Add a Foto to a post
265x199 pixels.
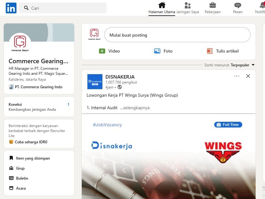[x=163, y=51]
